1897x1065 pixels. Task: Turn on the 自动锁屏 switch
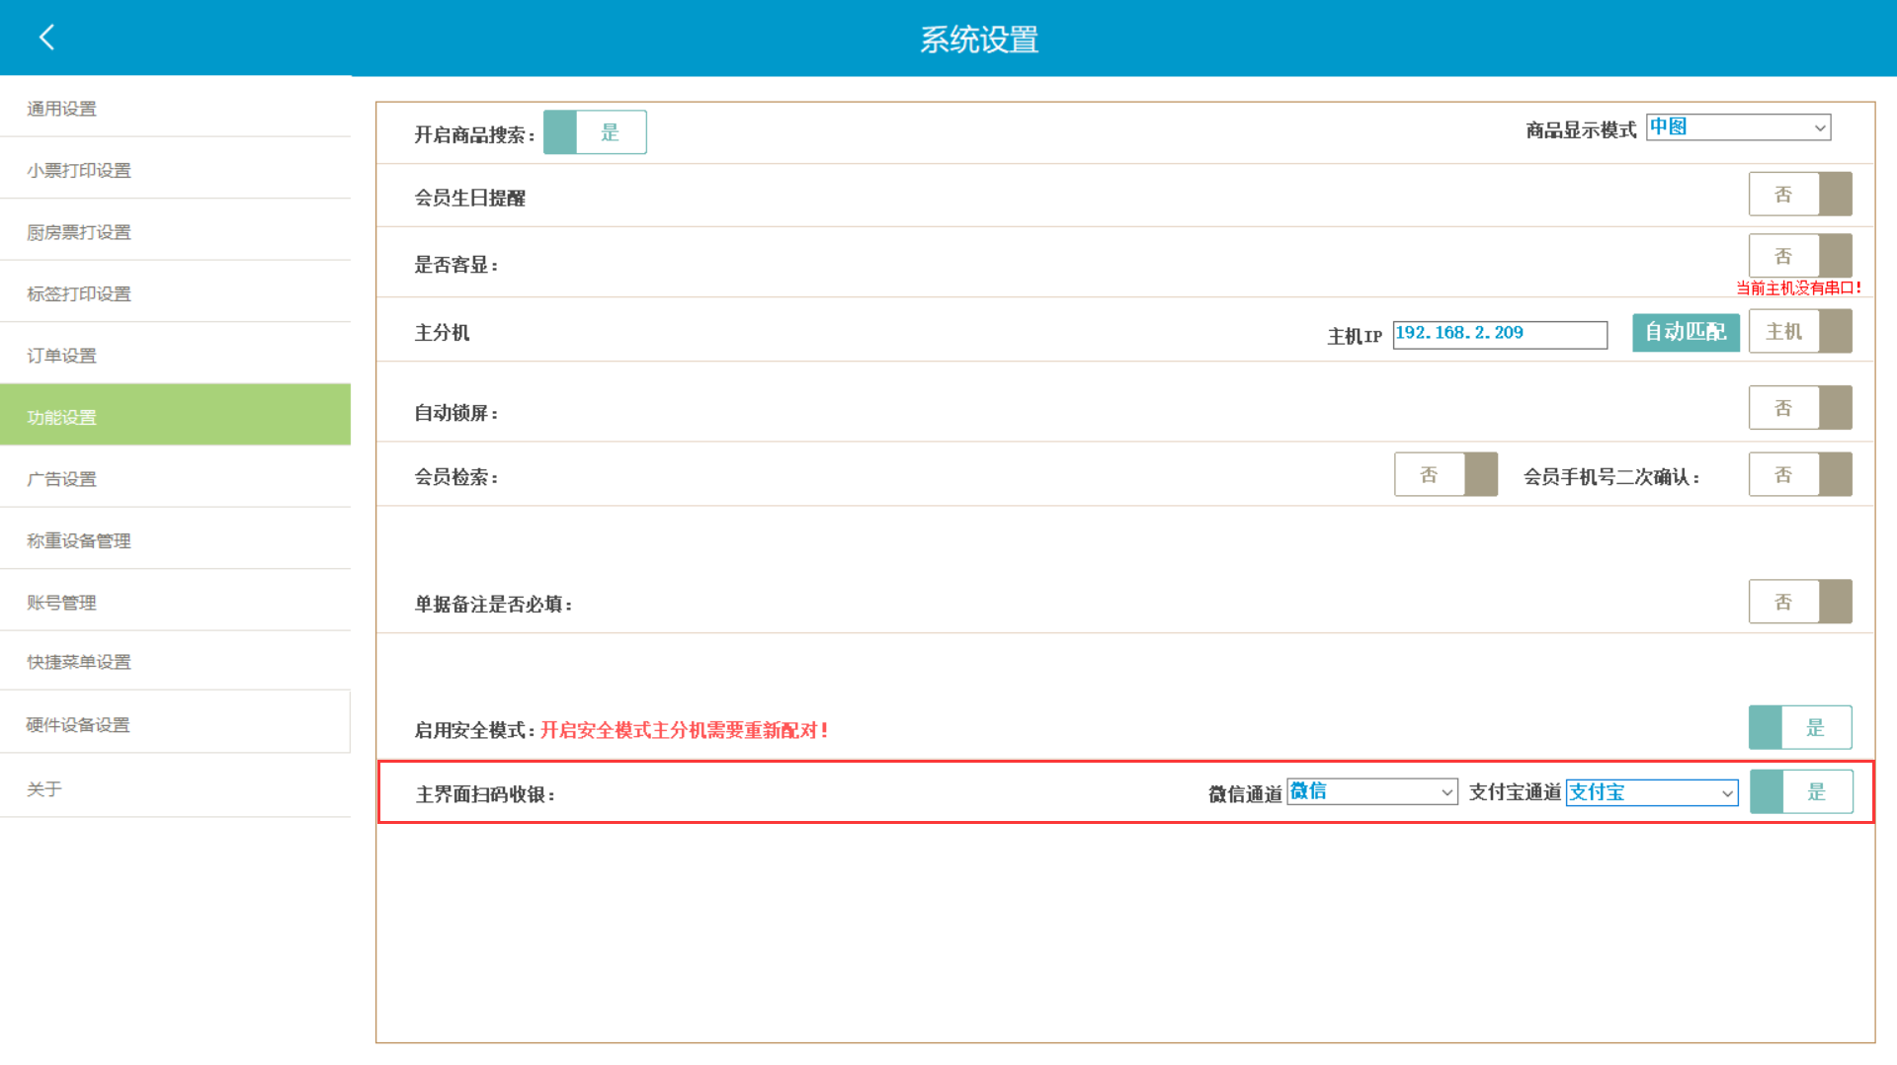coord(1799,408)
